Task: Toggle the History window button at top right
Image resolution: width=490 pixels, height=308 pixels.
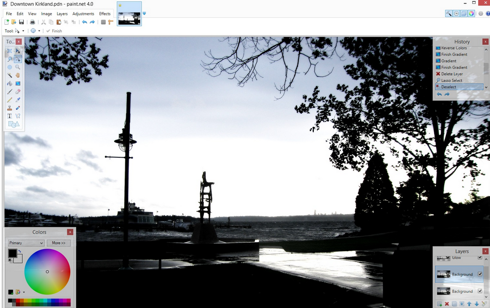Action: click(x=456, y=13)
